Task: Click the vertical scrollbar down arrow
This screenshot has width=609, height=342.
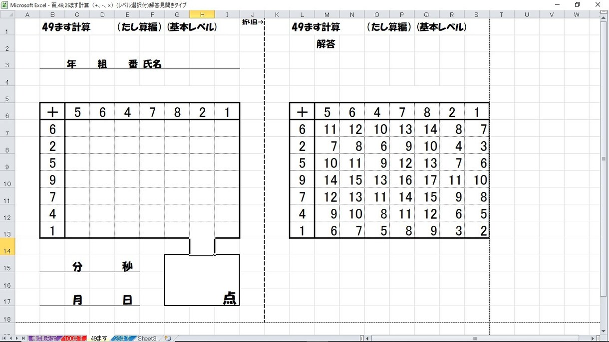Action: (x=605, y=330)
